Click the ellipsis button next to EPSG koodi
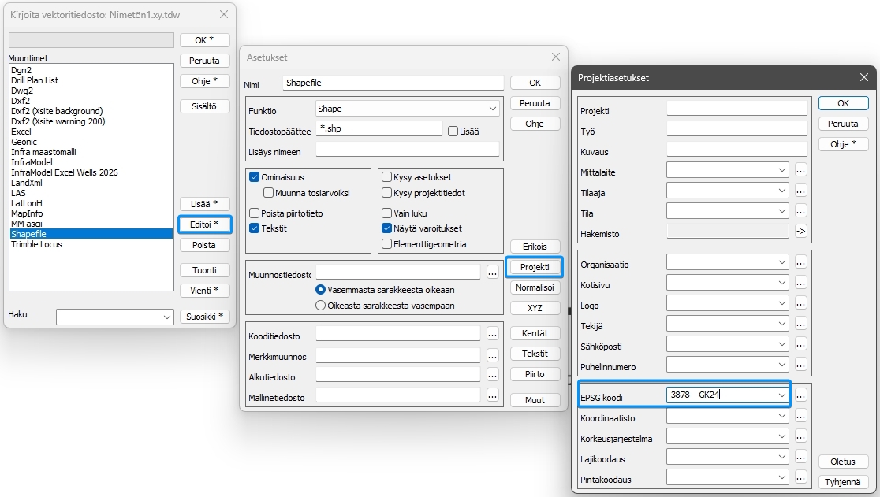Viewport: 880px width, 497px height. 801,395
